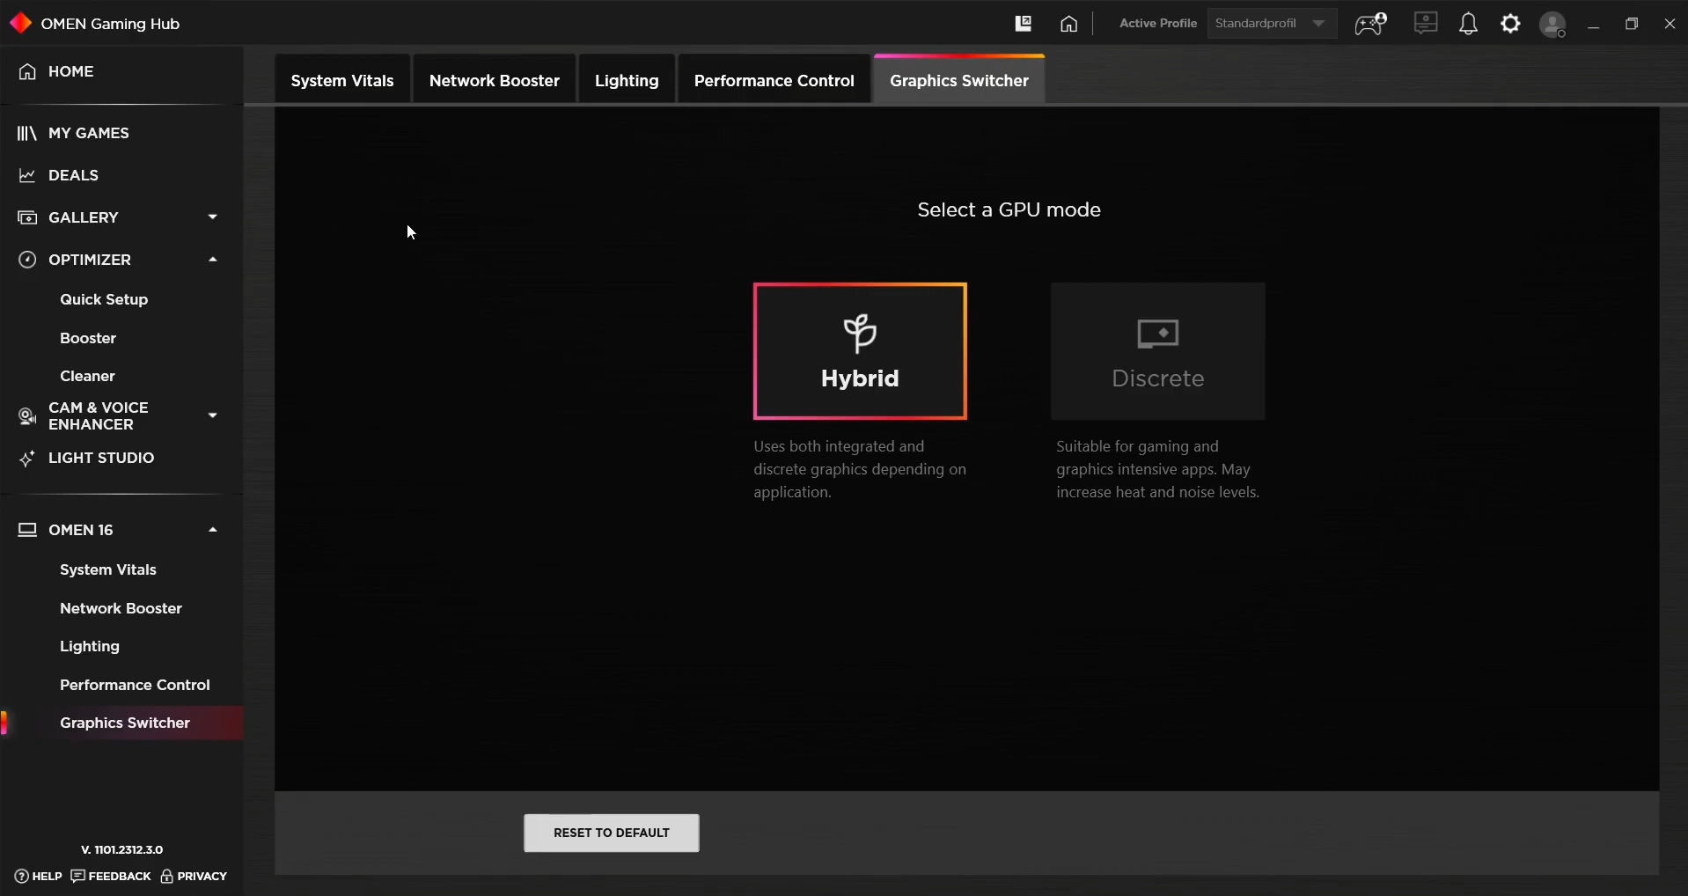Collapse the Optimizer sidebar section
The image size is (1688, 896).
[x=212, y=259]
